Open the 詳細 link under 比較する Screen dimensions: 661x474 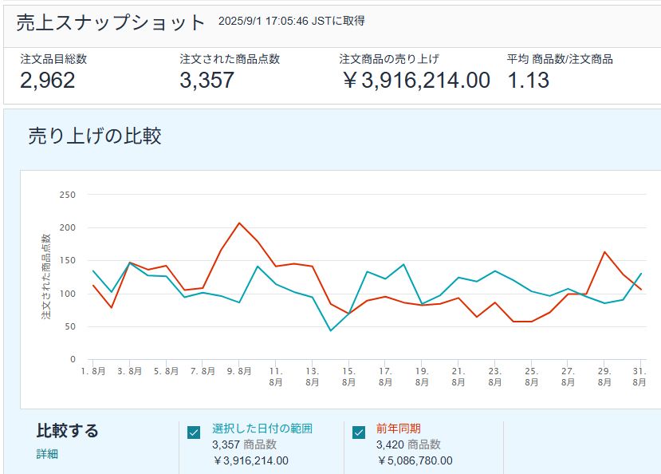click(47, 454)
